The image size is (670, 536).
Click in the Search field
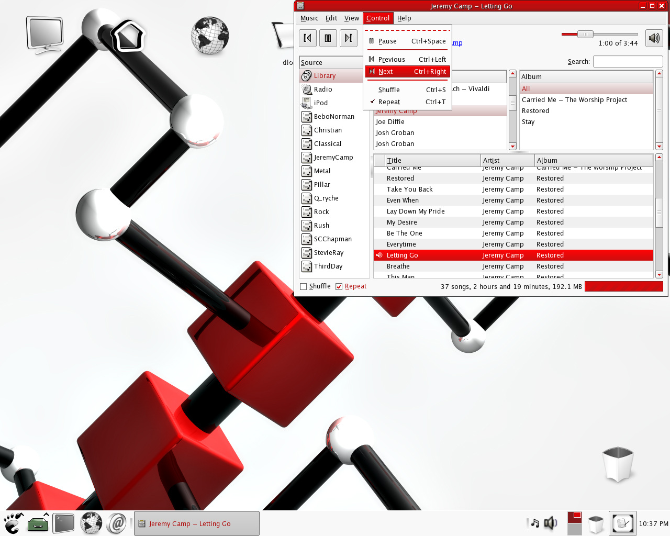(x=628, y=62)
